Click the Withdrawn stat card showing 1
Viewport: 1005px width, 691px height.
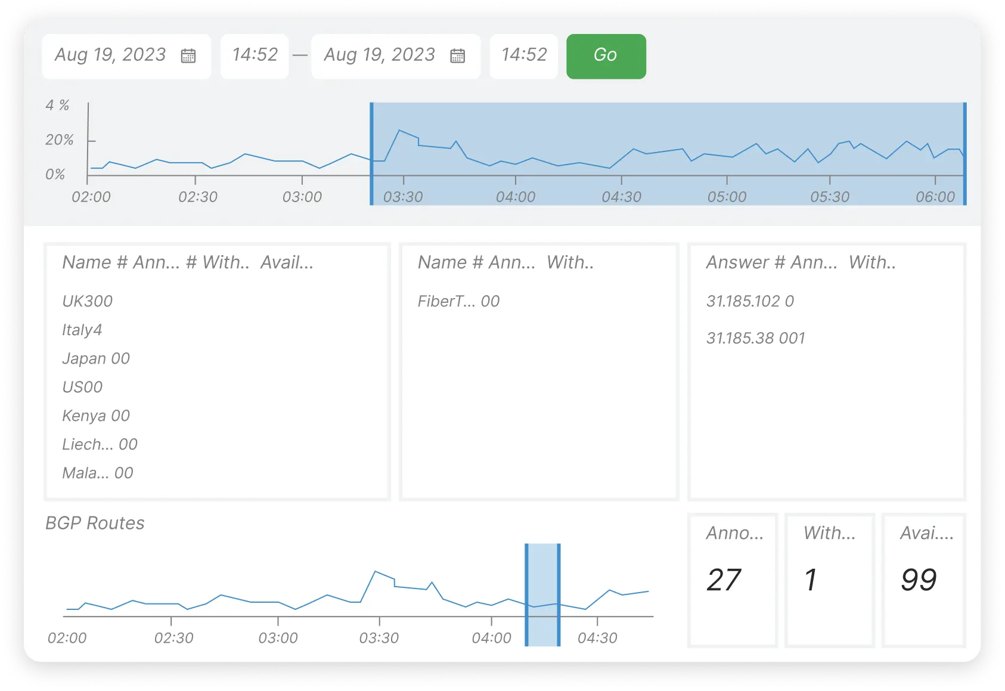tap(830, 580)
